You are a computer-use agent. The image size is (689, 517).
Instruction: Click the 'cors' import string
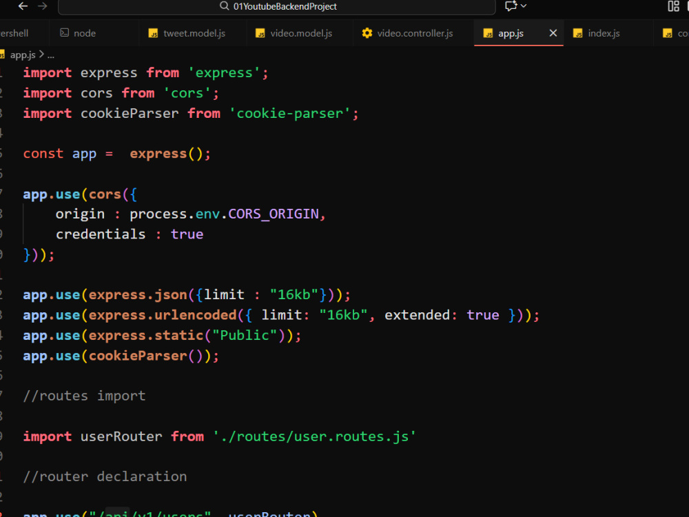tap(187, 93)
